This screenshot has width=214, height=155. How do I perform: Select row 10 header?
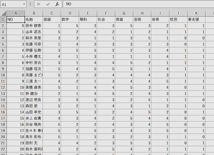[x=3, y=75]
